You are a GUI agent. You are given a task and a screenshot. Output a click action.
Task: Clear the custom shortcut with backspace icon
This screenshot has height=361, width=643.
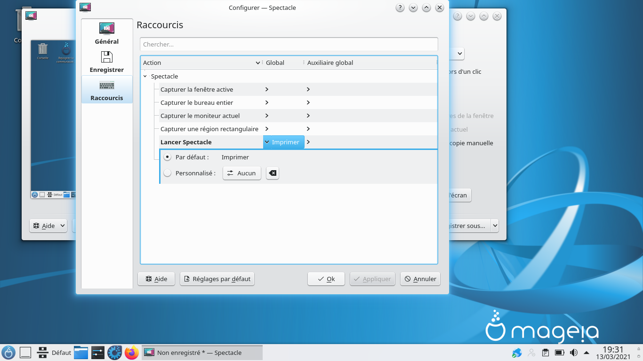tap(273, 173)
